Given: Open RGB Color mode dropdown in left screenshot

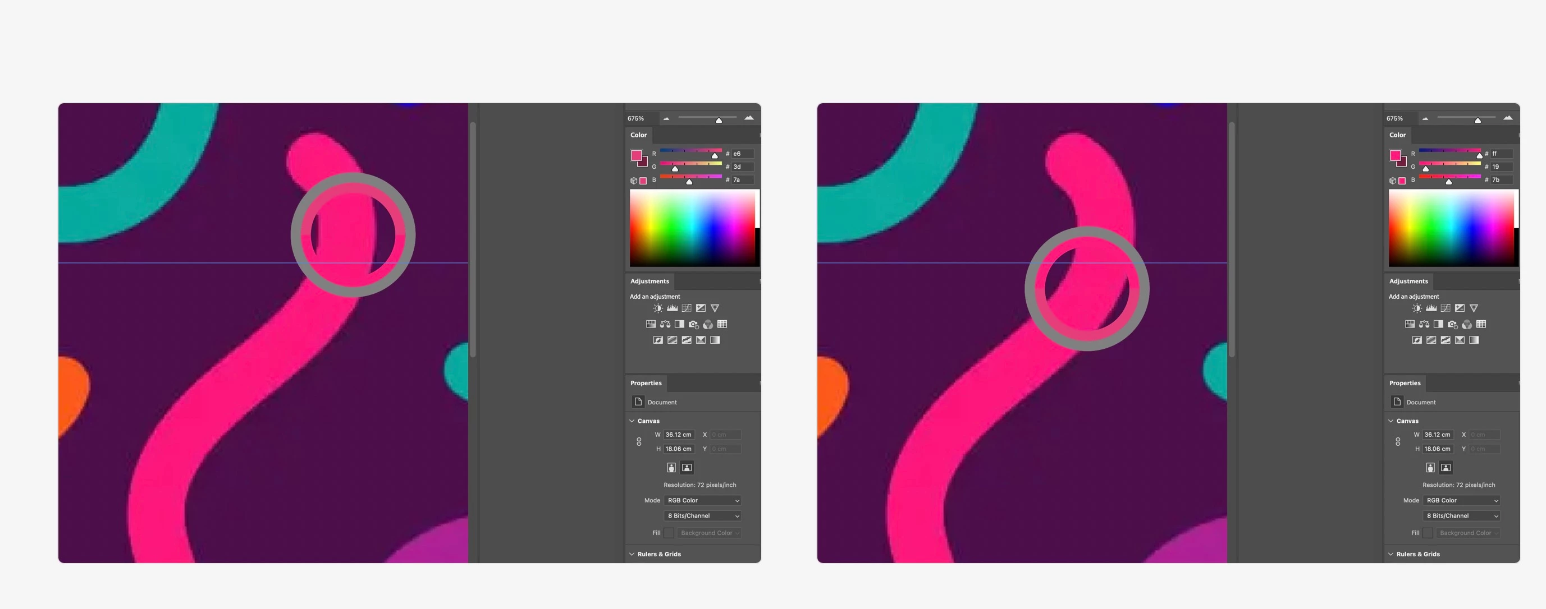Looking at the screenshot, I should coord(702,501).
